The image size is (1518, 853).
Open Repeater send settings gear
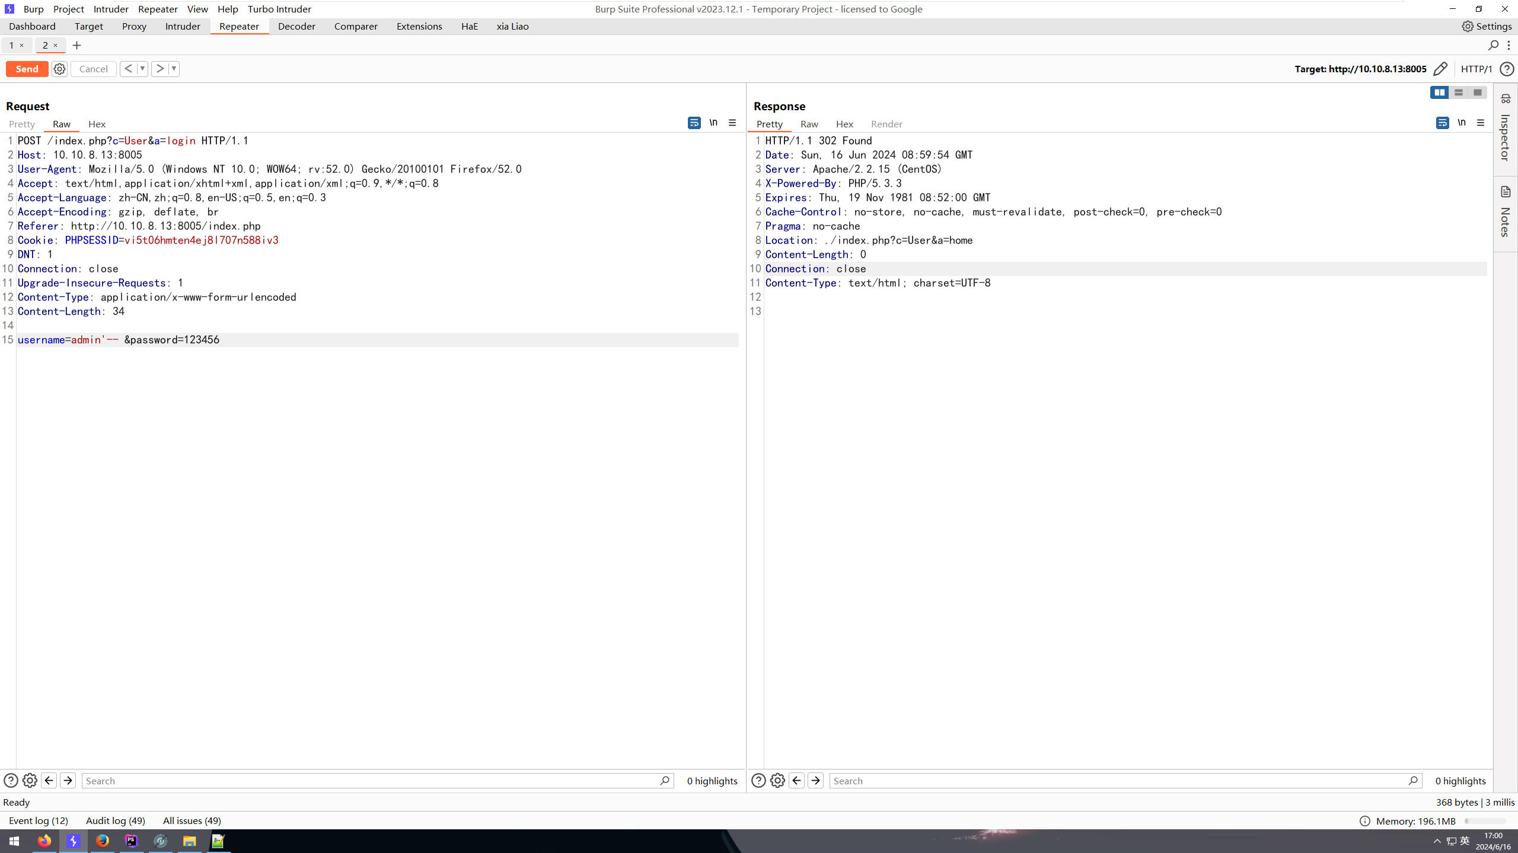(x=59, y=69)
